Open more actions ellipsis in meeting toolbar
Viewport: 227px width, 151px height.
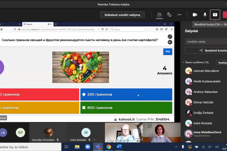(179, 15)
